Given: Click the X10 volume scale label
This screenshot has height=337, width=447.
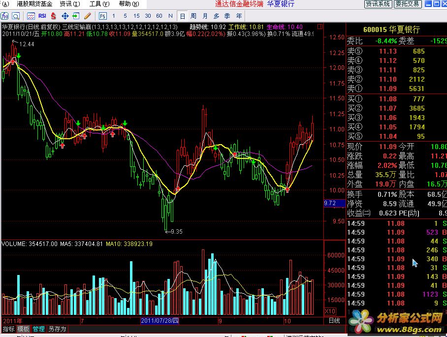Looking at the screenshot, I should point(330,311).
